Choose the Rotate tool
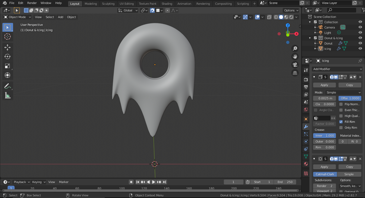 pyautogui.click(x=7, y=56)
